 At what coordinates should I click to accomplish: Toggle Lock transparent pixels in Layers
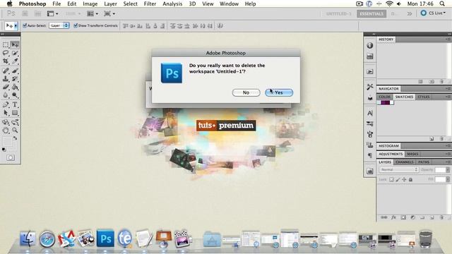[x=391, y=179]
